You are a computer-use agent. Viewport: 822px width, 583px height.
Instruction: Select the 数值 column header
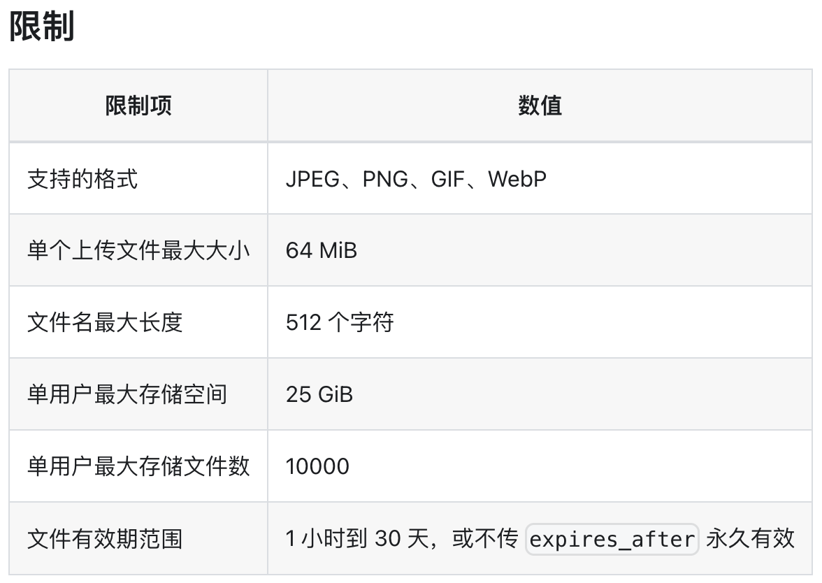click(540, 106)
